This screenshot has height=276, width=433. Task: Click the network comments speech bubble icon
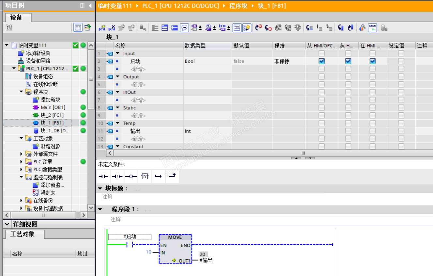[x=184, y=28]
